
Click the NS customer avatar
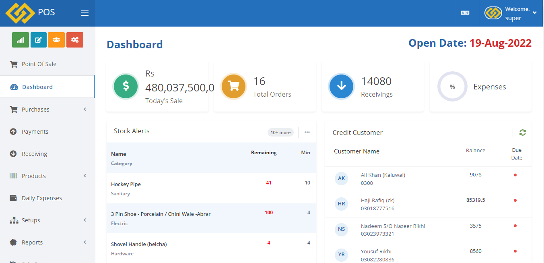click(x=341, y=229)
